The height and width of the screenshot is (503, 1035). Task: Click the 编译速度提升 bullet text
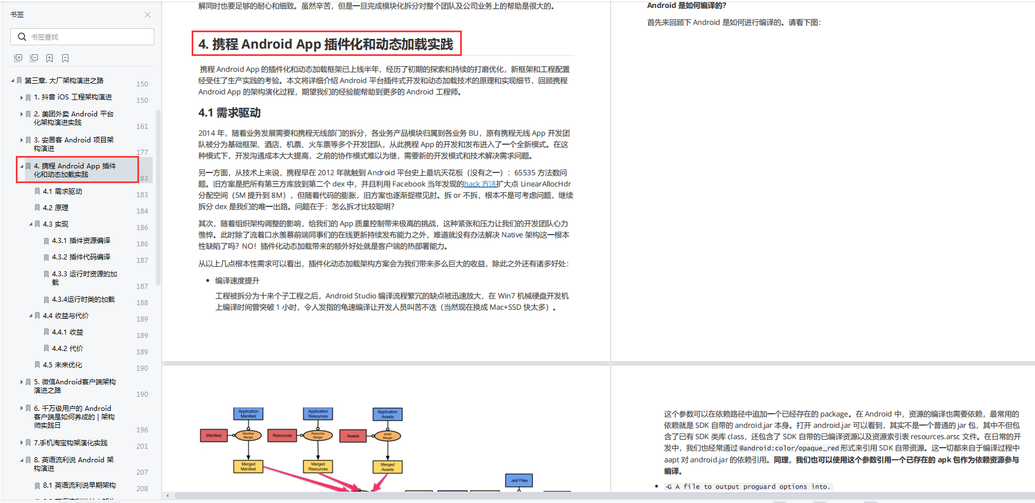pyautogui.click(x=237, y=281)
